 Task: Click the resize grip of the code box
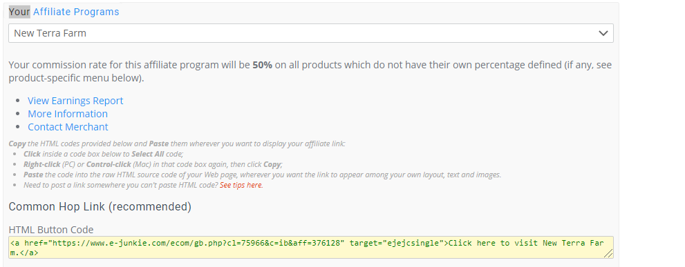tap(608, 253)
